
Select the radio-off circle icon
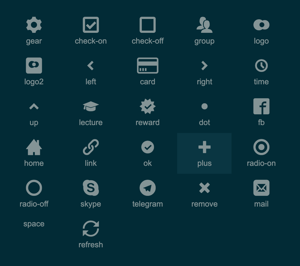(x=34, y=188)
